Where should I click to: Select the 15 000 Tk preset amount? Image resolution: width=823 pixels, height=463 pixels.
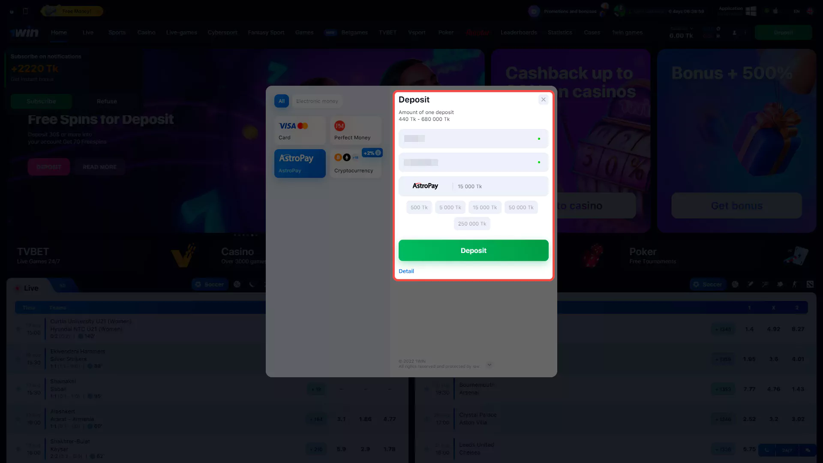coord(484,207)
